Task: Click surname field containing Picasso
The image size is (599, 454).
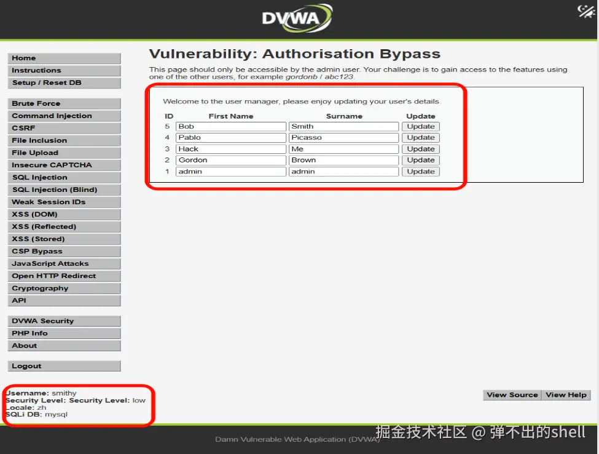Action: tap(343, 138)
